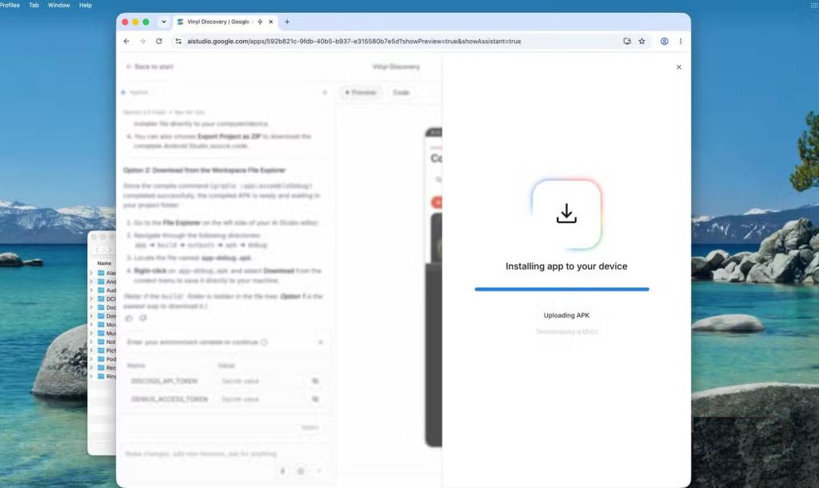Click the info icon beside environment variable prompt

coord(264,342)
